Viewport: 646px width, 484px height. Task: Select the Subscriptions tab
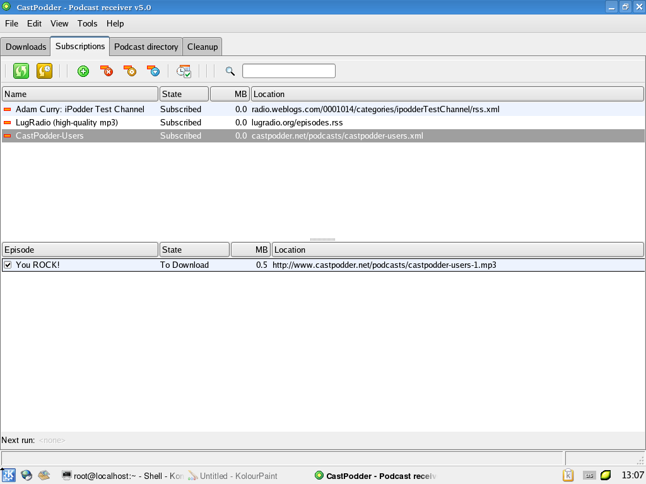(80, 46)
